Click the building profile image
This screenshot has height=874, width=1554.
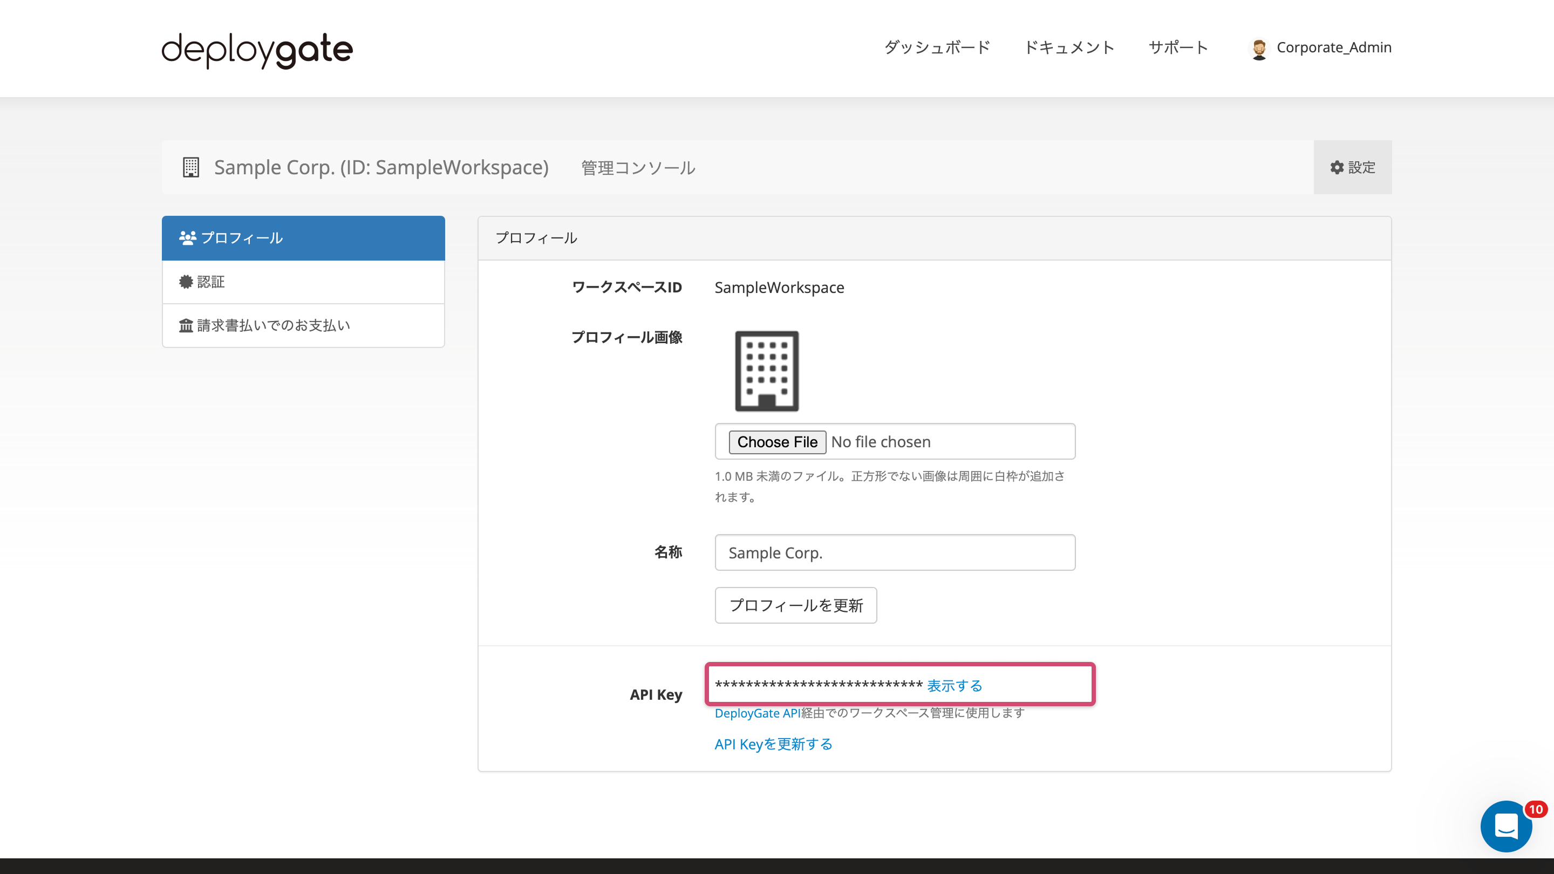(767, 370)
